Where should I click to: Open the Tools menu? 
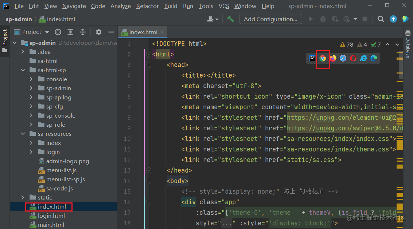[x=206, y=6]
